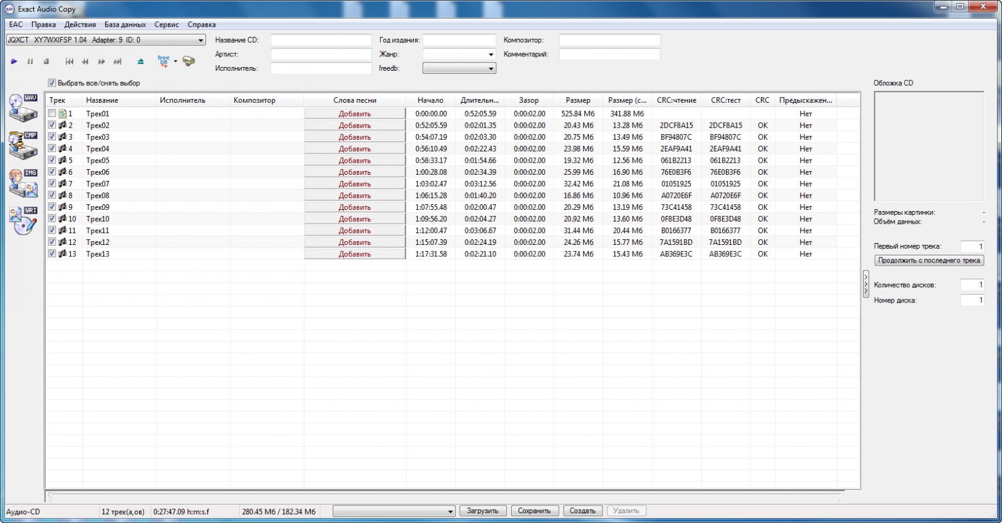The height and width of the screenshot is (523, 1002).
Task: Open the Справка menu
Action: click(202, 24)
